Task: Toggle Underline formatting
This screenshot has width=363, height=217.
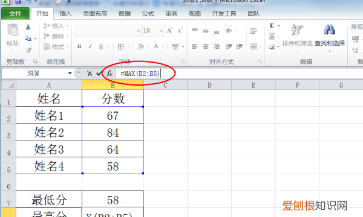Action: [x=101, y=46]
